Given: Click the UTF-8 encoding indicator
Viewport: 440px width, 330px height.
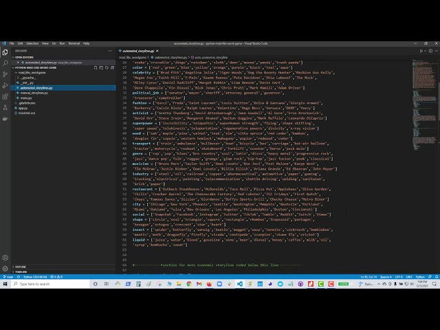Looking at the screenshot, I should tap(399, 276).
